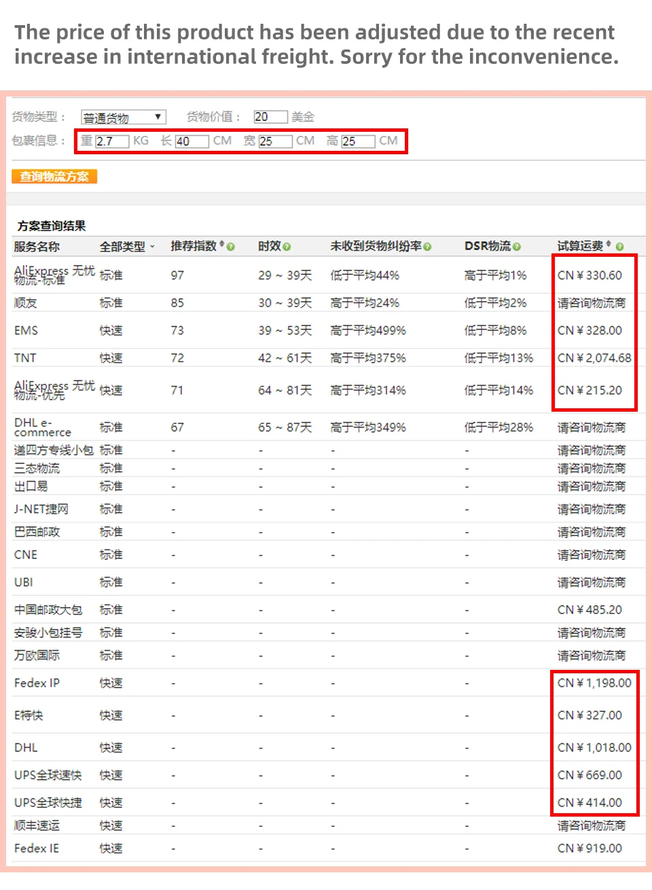
Task: Select the 服务名称 column header
Action: [x=37, y=247]
